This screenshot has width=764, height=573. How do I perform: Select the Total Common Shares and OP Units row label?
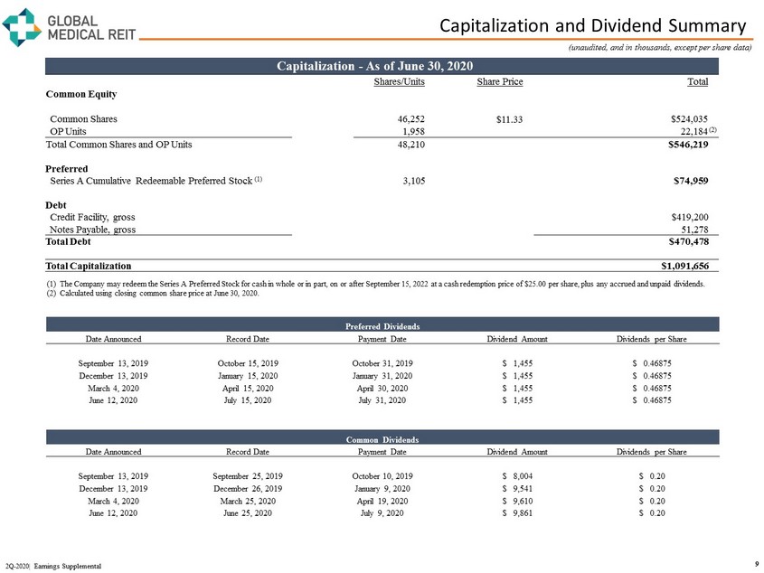coord(118,145)
